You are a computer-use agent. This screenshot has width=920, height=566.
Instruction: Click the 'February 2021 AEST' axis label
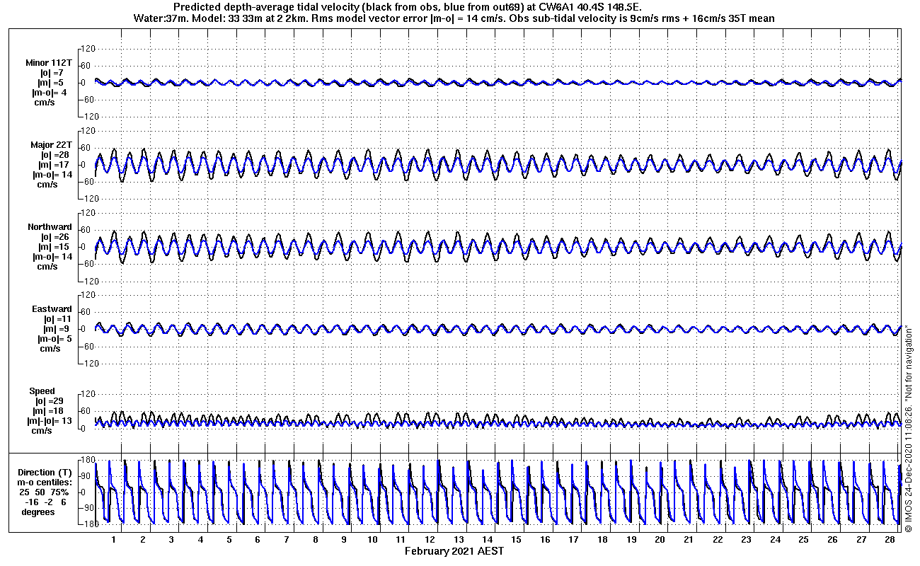pos(454,551)
